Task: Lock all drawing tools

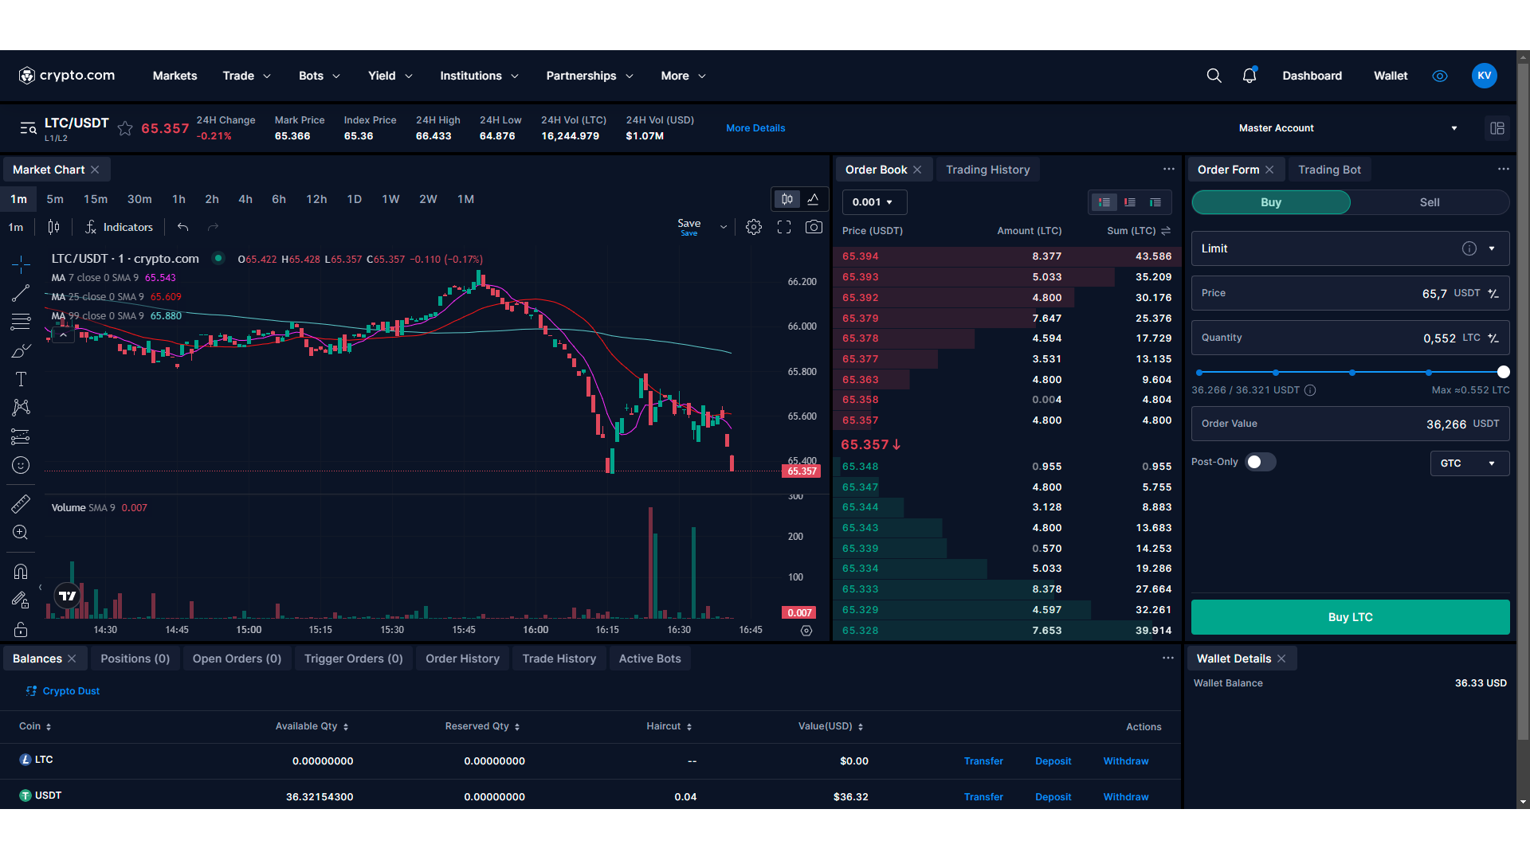Action: [21, 629]
